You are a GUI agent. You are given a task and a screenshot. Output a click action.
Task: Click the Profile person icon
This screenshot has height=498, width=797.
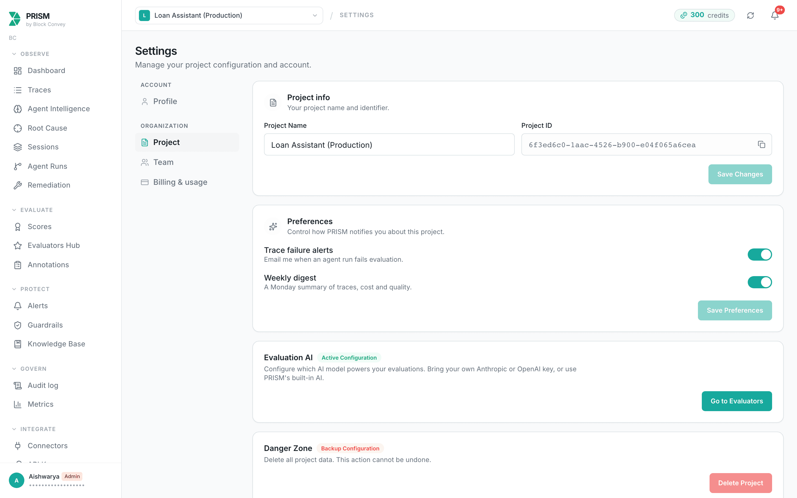[144, 102]
